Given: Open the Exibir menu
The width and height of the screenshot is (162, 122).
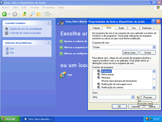Looking at the screenshot, I should [24, 7].
